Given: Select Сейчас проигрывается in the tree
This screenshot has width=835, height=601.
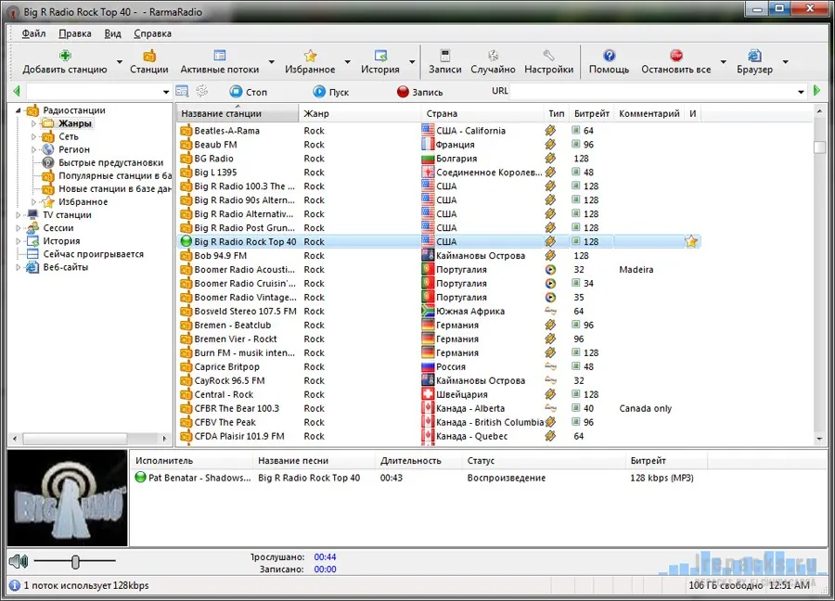Looking at the screenshot, I should tap(93, 254).
